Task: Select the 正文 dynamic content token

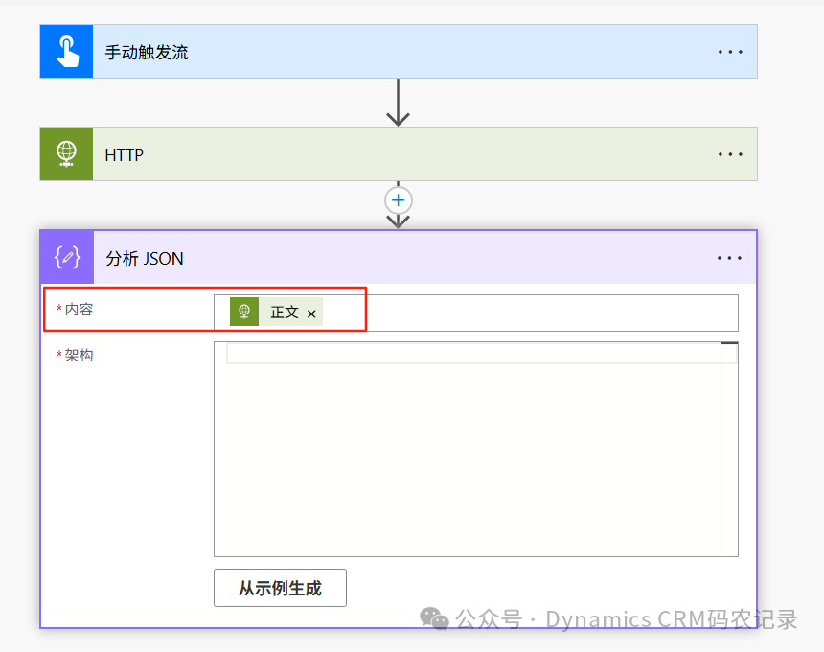Action: click(283, 312)
